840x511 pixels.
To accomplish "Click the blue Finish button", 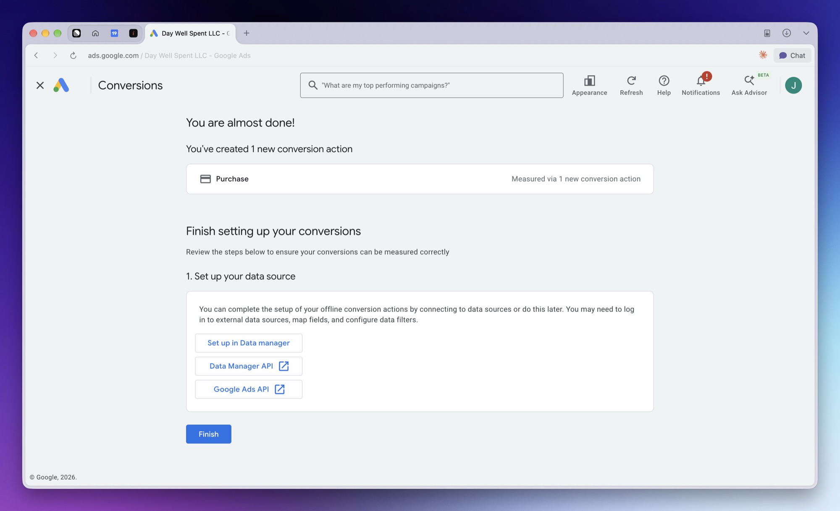I will tap(209, 434).
